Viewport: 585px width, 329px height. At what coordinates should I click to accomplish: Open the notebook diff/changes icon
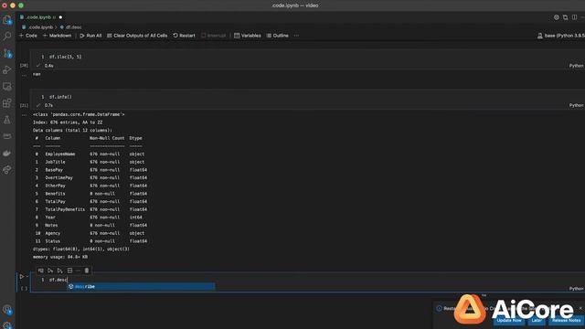(x=565, y=17)
